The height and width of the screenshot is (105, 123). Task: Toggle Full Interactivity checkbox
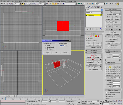pyautogui.click(x=109, y=46)
